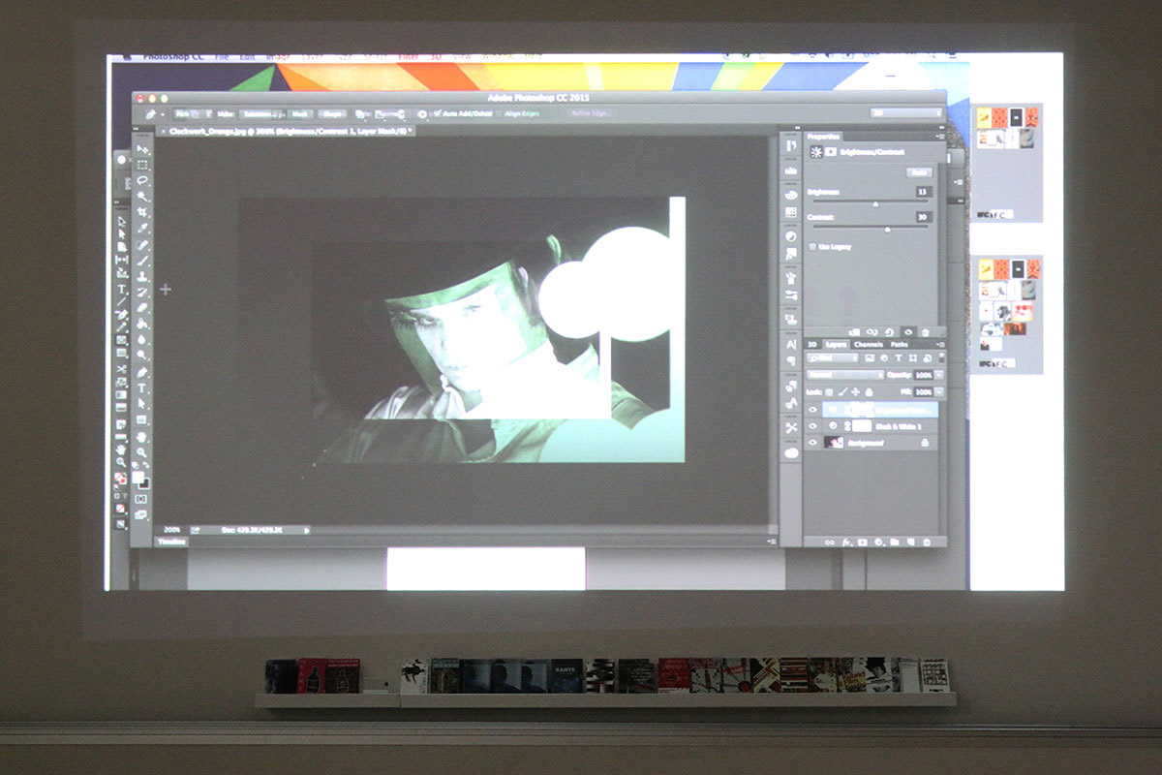Select the Horizontal Type tool in Photoshop
The image size is (1162, 775).
(142, 387)
